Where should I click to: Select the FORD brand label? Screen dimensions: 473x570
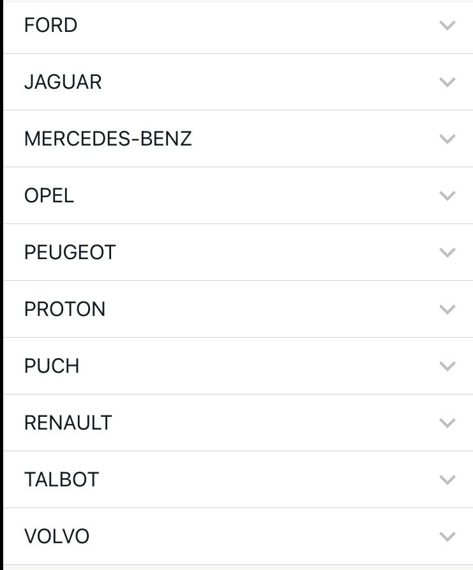pyautogui.click(x=50, y=26)
